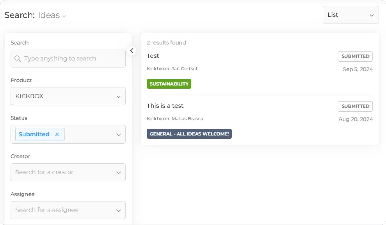Click the 'Assignee' field label
This screenshot has width=386, height=225.
[23, 194]
